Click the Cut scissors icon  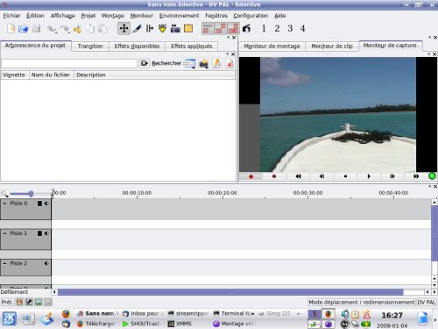click(x=77, y=29)
